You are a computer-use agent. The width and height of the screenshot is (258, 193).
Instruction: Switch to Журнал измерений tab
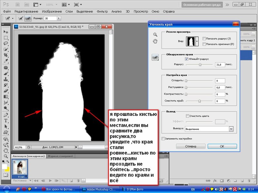point(60,156)
